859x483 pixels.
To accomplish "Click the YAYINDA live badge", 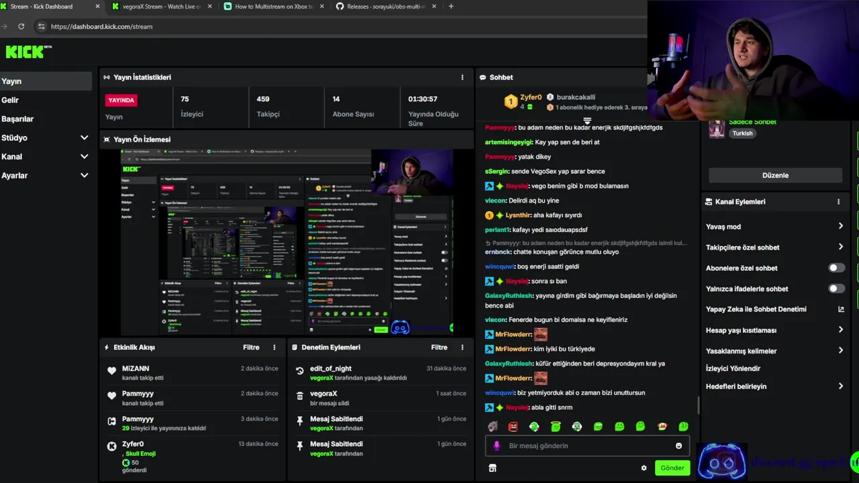I will point(121,100).
